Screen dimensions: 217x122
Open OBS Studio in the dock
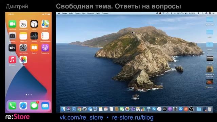click(x=191, y=109)
